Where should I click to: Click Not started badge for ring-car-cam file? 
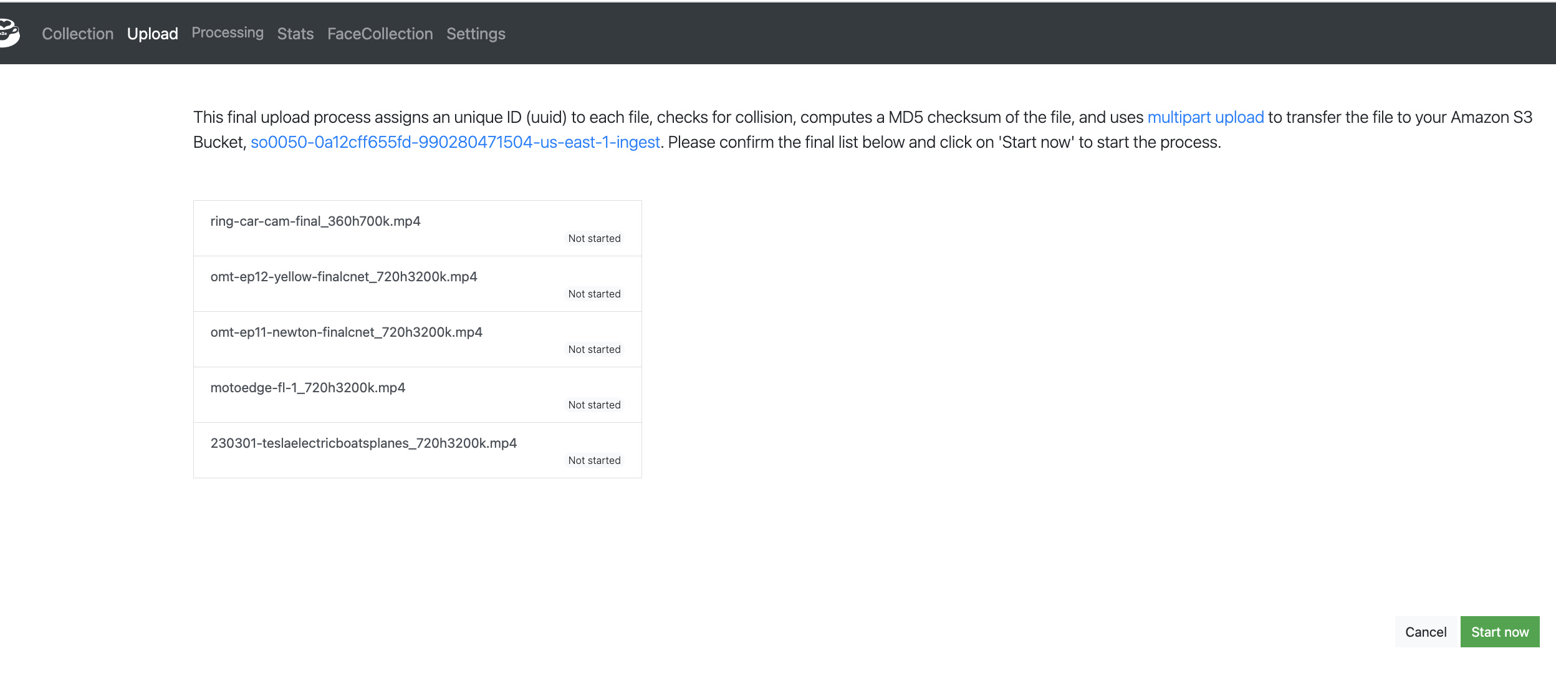coord(593,238)
